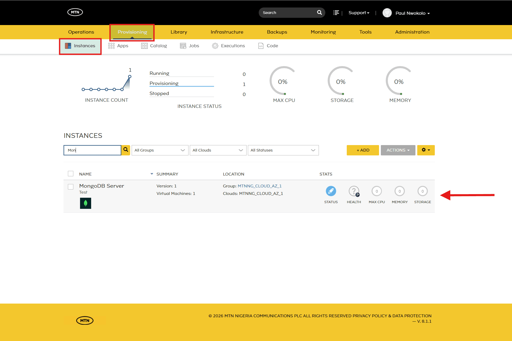Screen dimensions: 512x341
Task: Click the rocket STATUS icon
Action: pos(331,191)
